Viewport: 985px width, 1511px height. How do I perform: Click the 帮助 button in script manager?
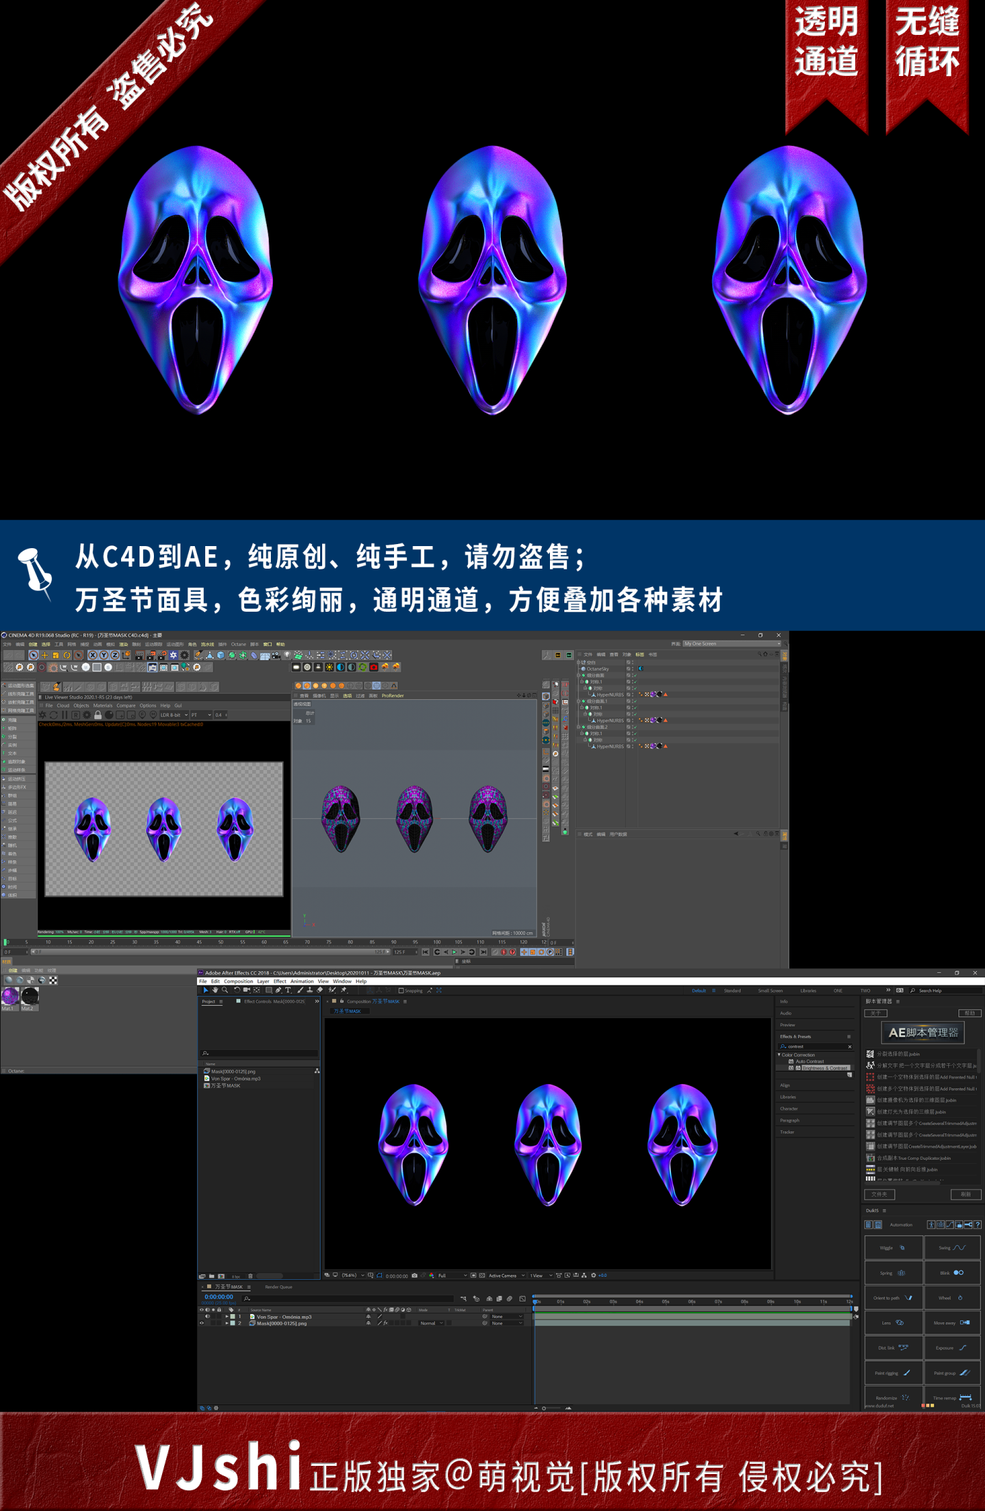point(969,1013)
